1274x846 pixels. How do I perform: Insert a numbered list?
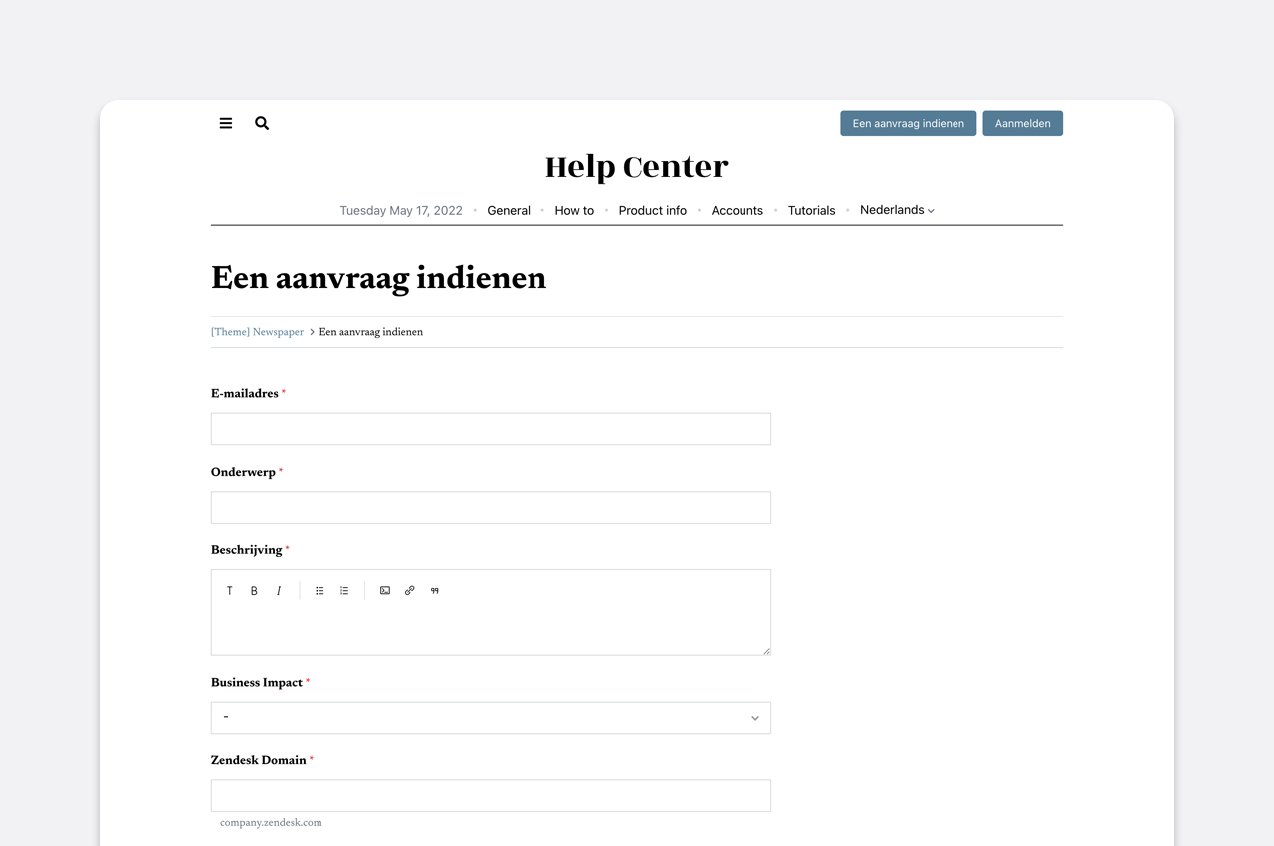coord(344,591)
